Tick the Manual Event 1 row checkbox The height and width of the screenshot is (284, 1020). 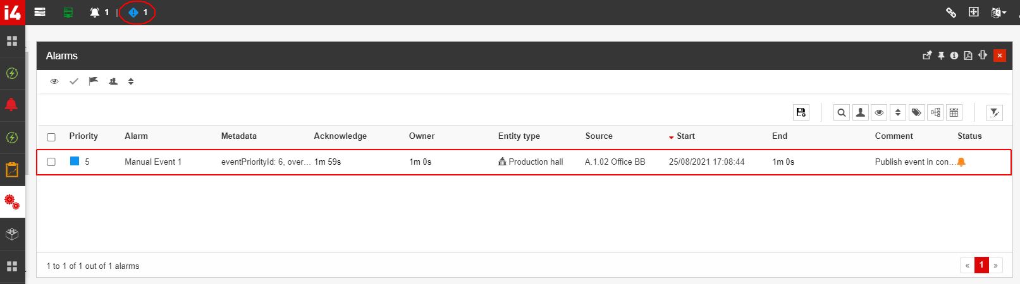51,162
